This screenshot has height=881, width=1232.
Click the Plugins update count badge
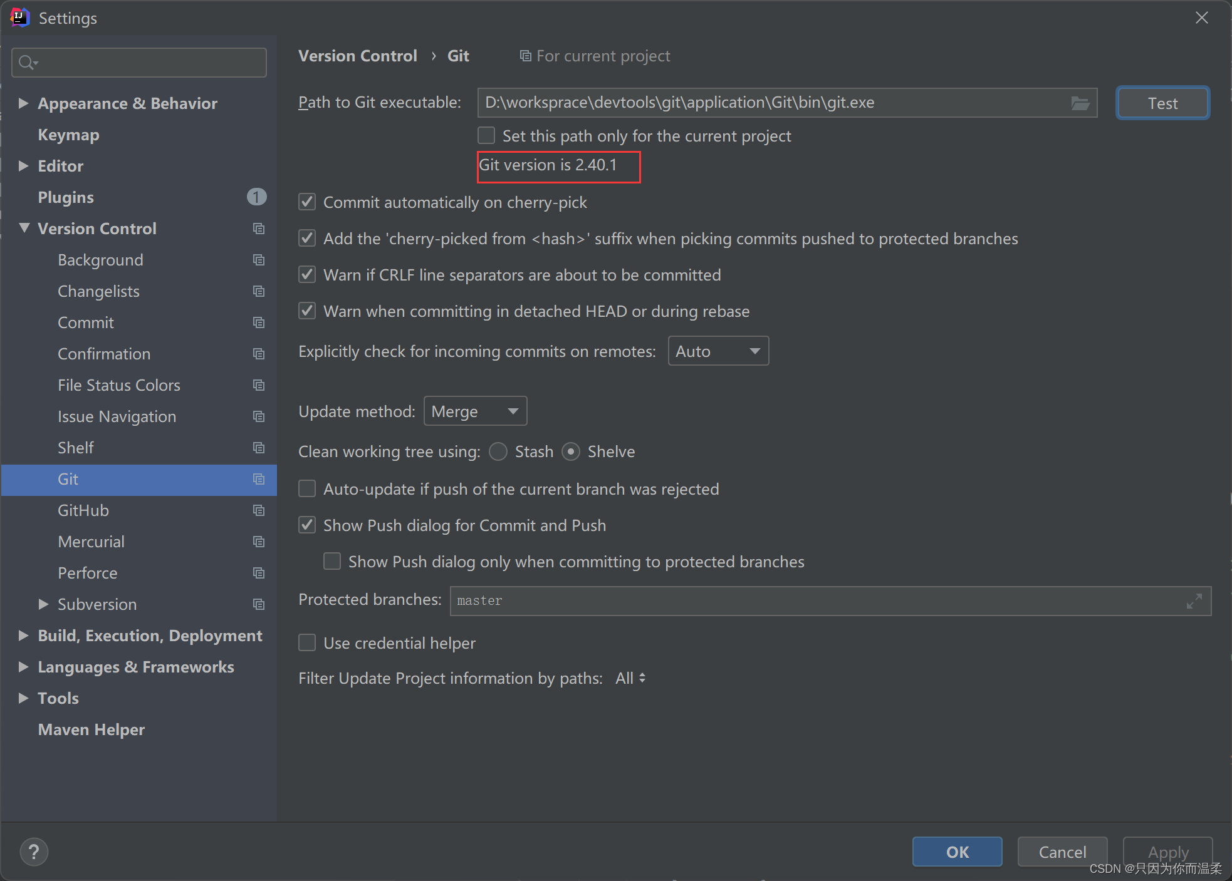coord(256,197)
